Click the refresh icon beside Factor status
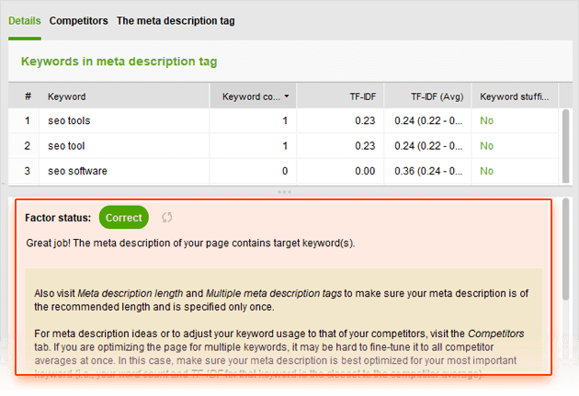Screen dimensions: 579x396 [166, 218]
